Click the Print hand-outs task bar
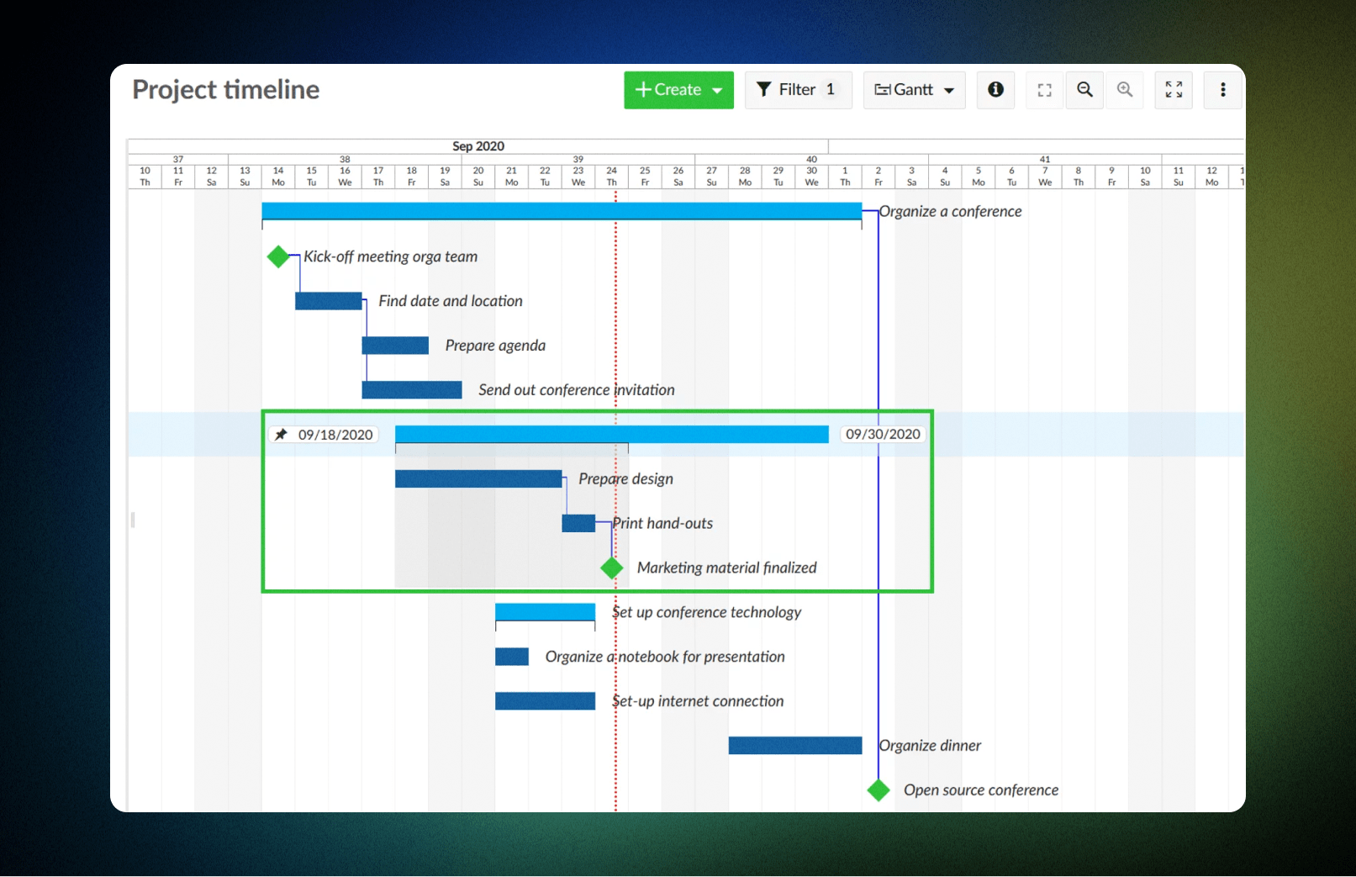The height and width of the screenshot is (877, 1356). coord(578,524)
